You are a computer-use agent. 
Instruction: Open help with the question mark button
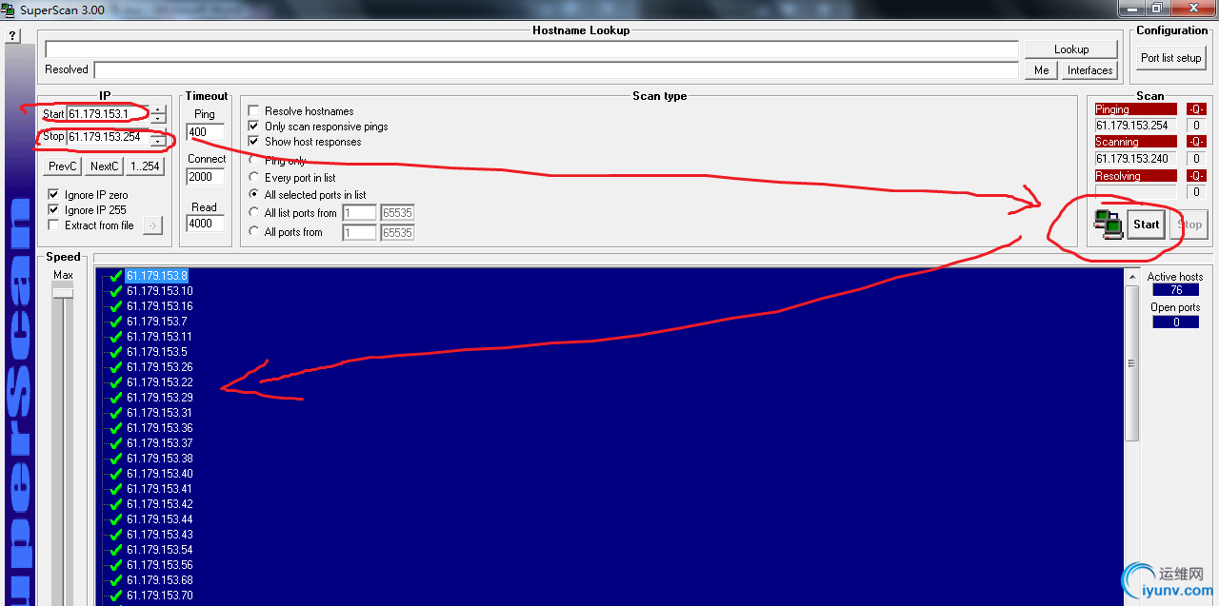pyautogui.click(x=13, y=35)
